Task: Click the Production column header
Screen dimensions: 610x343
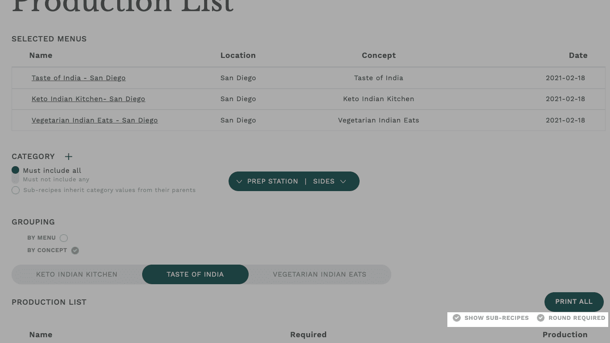Action: [565, 335]
